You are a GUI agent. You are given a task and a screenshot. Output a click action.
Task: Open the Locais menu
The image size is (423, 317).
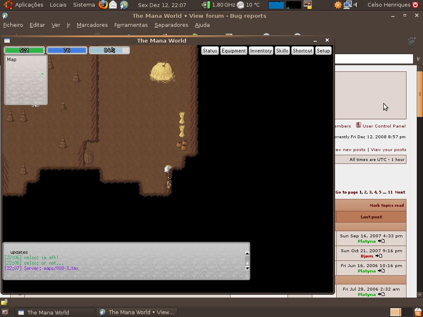(x=58, y=5)
